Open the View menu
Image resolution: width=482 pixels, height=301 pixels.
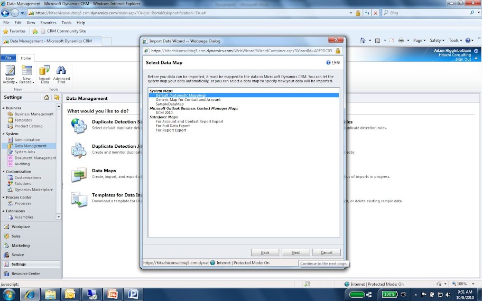click(x=31, y=23)
